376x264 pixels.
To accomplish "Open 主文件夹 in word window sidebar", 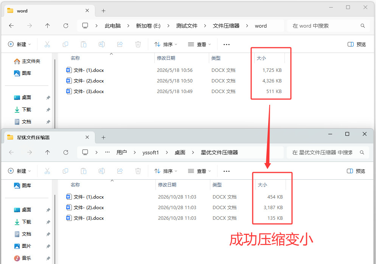I will (27, 61).
